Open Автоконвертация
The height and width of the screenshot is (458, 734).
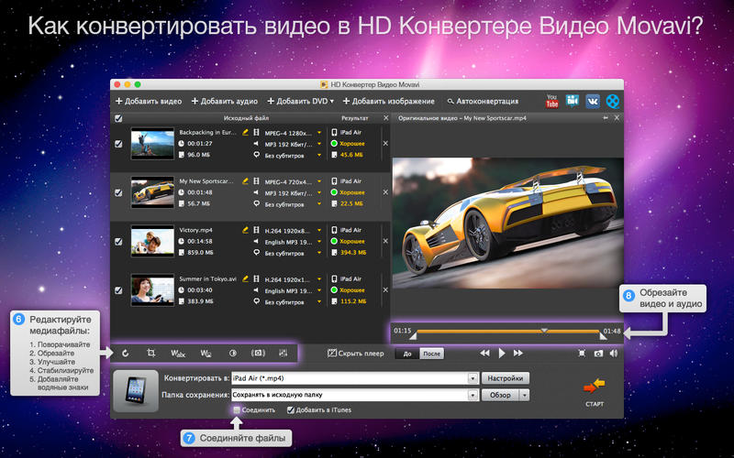tap(483, 101)
